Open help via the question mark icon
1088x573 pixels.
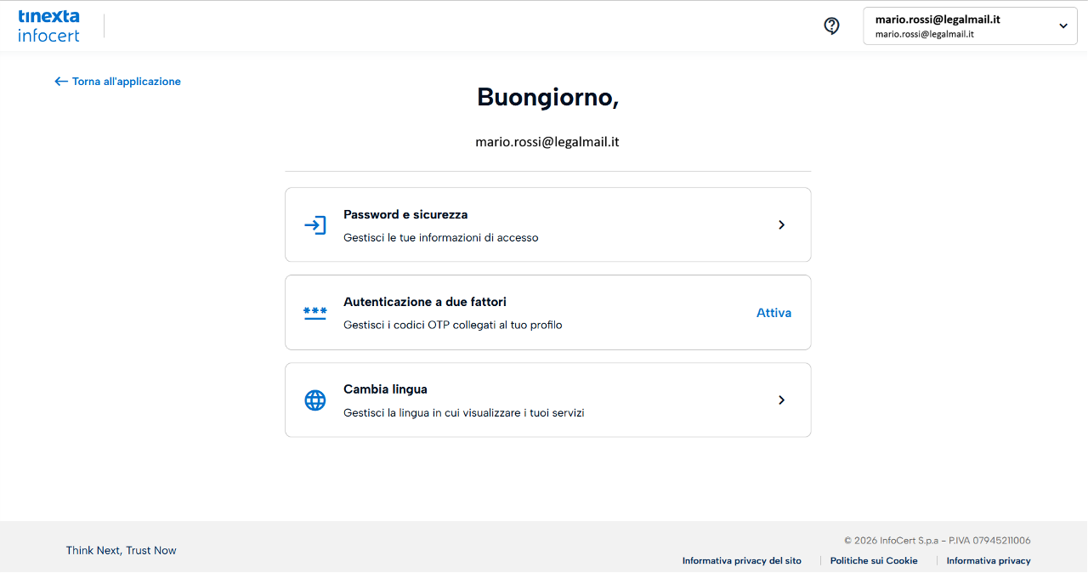[x=831, y=26]
